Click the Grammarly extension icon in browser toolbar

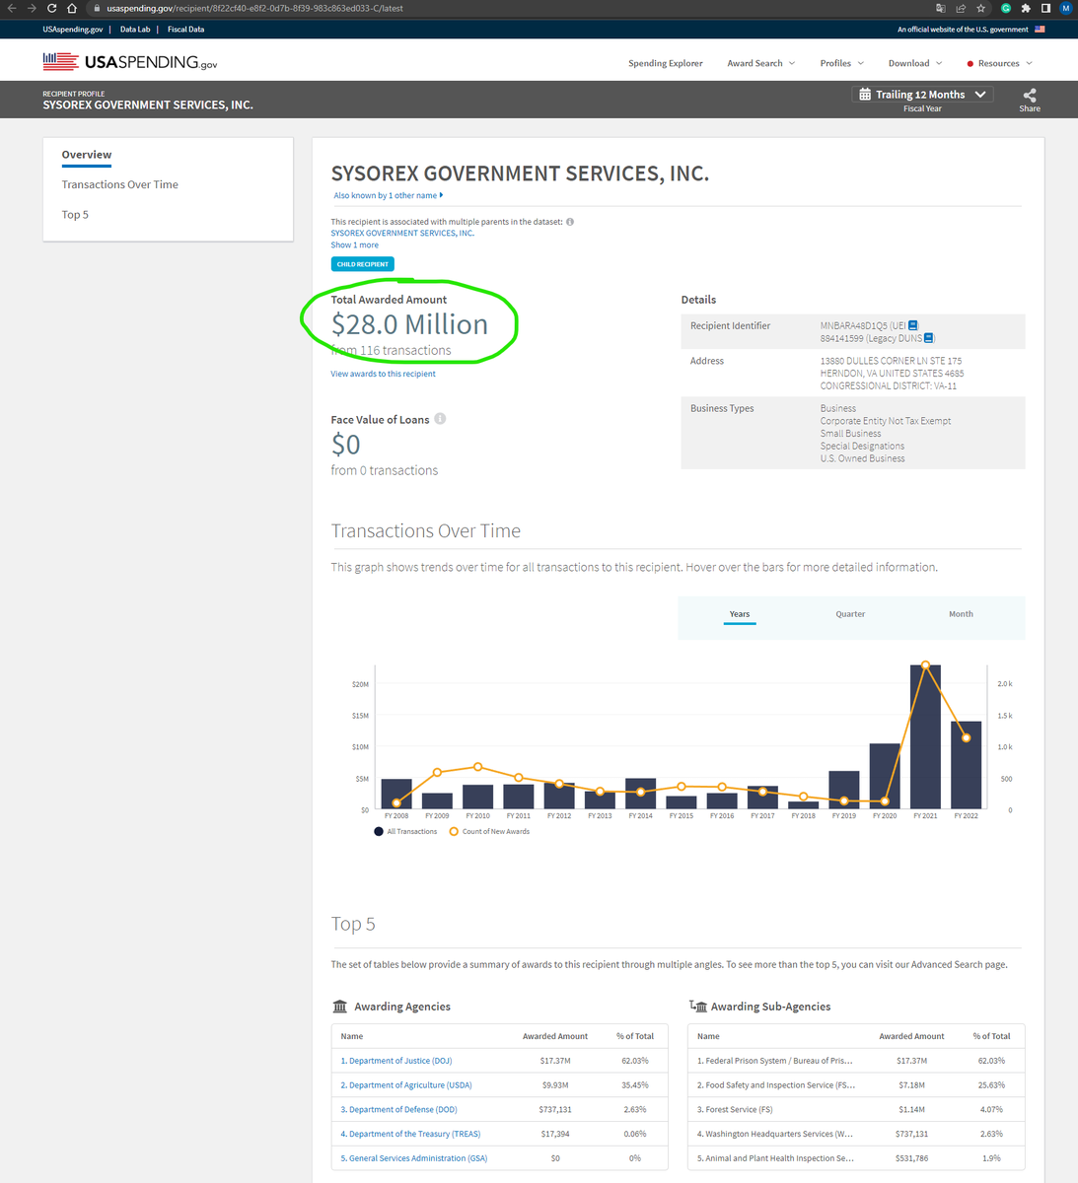click(x=1006, y=8)
